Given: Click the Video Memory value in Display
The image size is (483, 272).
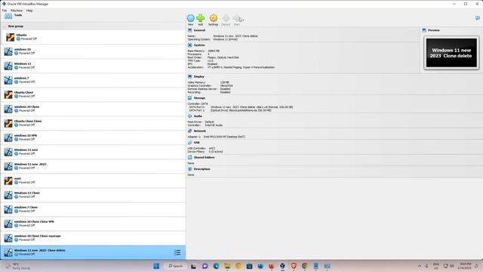Looking at the screenshot, I should [225, 82].
